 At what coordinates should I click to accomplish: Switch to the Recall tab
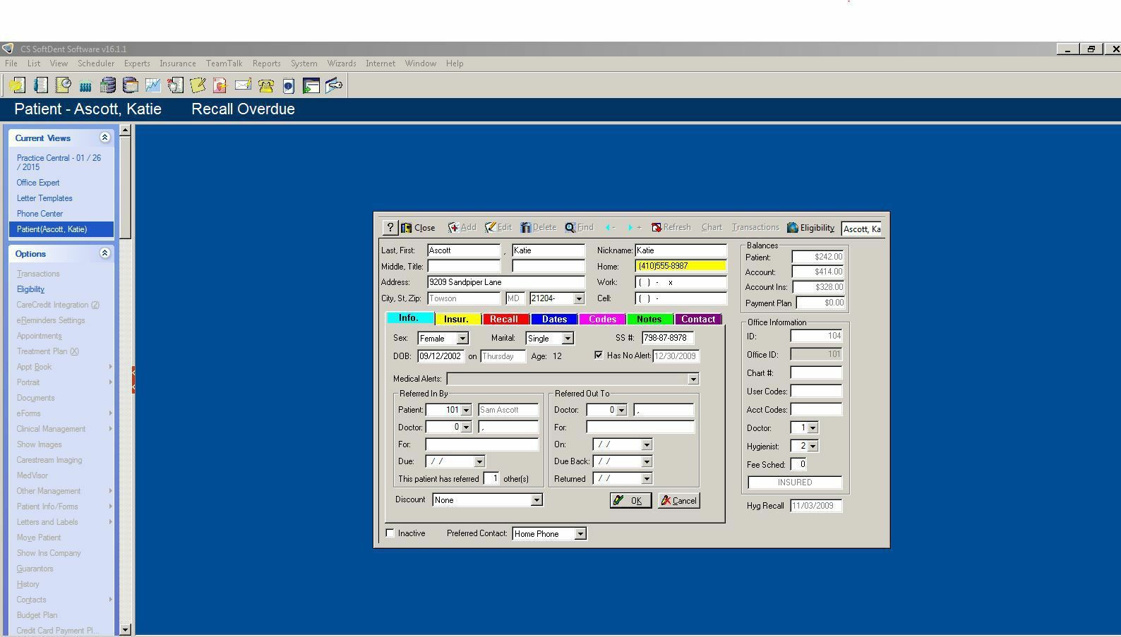[504, 319]
